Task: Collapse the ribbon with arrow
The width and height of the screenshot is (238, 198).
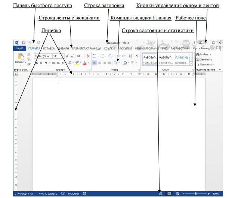Action: [220, 69]
